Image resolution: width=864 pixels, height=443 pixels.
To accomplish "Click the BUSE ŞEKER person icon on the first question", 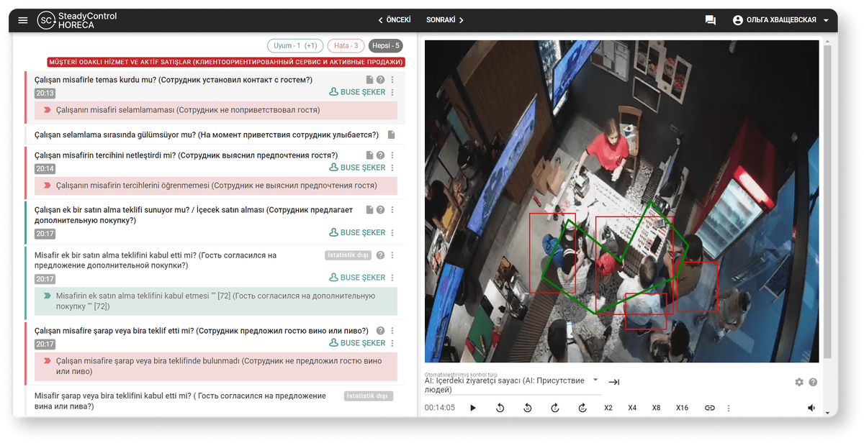I will [x=333, y=91].
